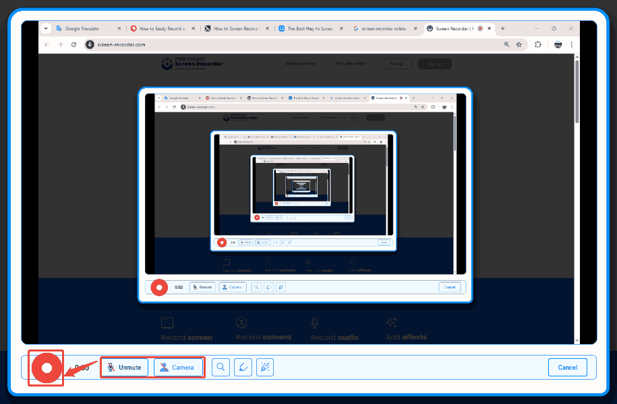
Task: Select the magnifier zoom tool in recording toolbar
Action: (221, 367)
